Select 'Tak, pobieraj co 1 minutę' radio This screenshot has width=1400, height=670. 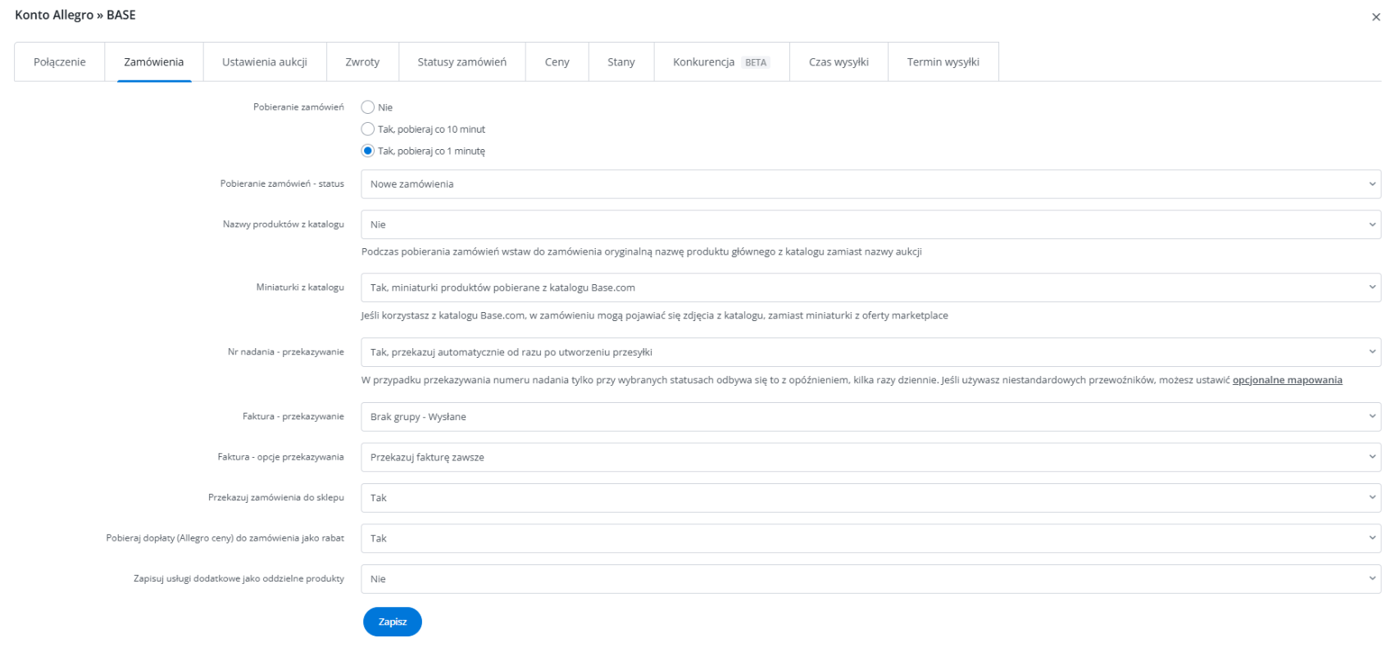coord(368,151)
